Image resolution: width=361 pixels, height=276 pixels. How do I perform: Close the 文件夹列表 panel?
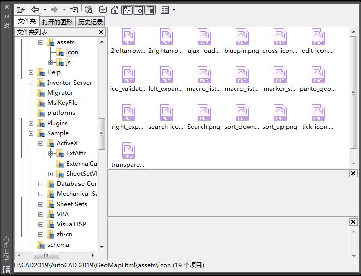[x=101, y=32]
